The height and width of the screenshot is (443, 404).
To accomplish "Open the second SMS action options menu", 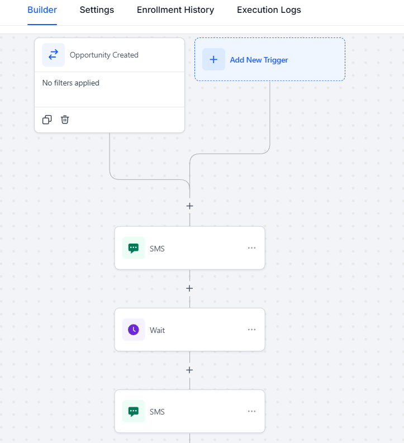I will pyautogui.click(x=251, y=411).
